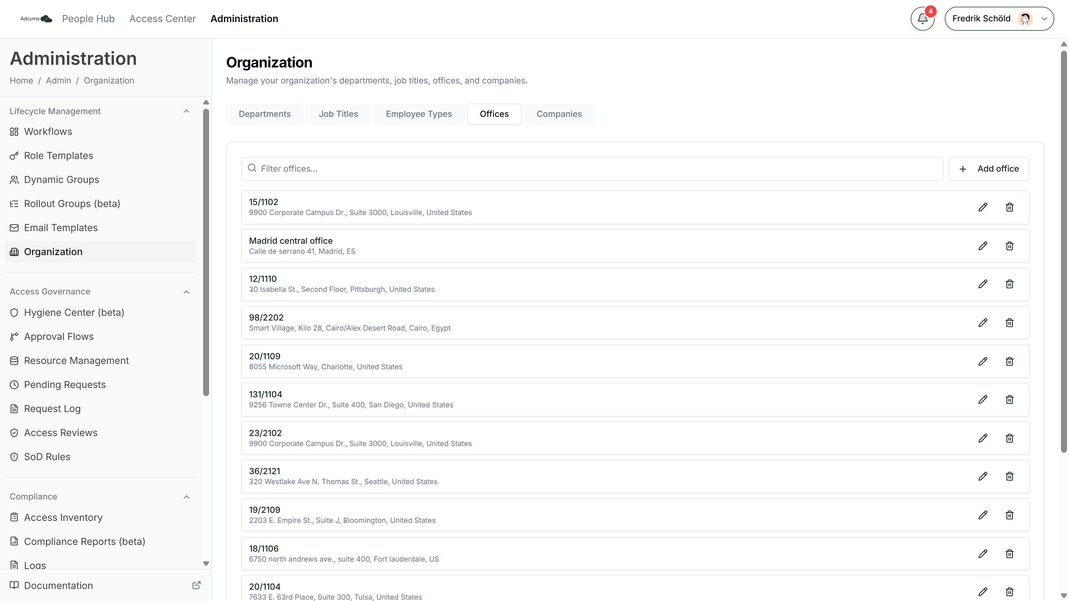Click the Fredrik Schöld avatar picture

tap(1025, 19)
